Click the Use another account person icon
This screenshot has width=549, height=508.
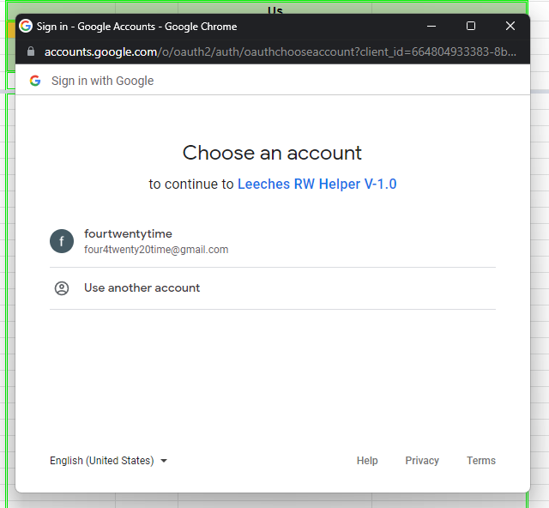coord(62,288)
